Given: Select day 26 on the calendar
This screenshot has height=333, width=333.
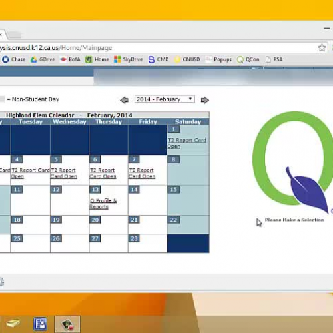Looking at the screenshot, I should [56, 238].
